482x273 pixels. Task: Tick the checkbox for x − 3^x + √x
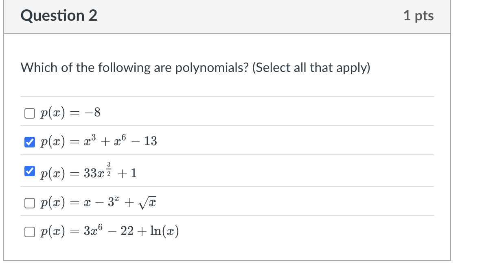(29, 203)
